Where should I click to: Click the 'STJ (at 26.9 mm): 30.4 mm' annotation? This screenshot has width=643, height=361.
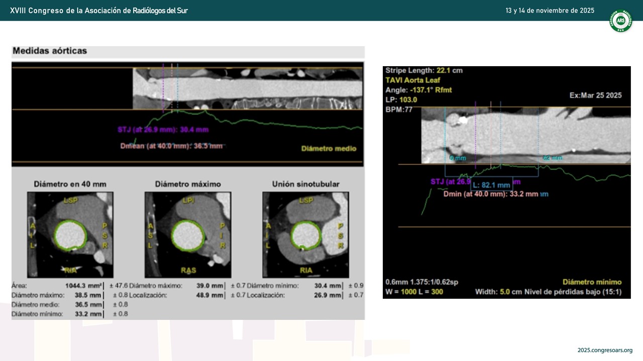coord(163,129)
